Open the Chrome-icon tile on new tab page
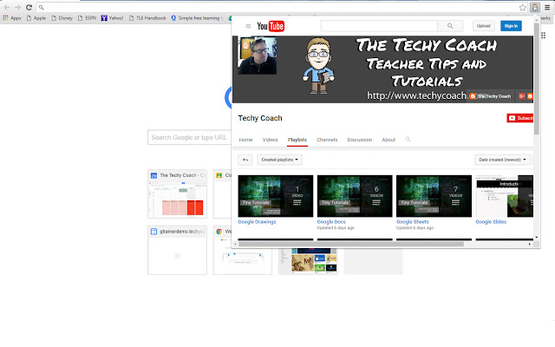Image resolution: width=555 pixels, height=347 pixels. [x=243, y=250]
